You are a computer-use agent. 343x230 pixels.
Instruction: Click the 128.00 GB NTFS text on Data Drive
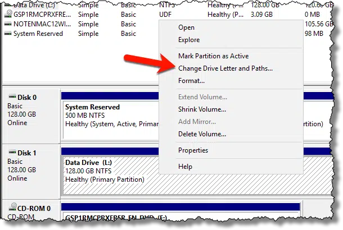(88, 171)
